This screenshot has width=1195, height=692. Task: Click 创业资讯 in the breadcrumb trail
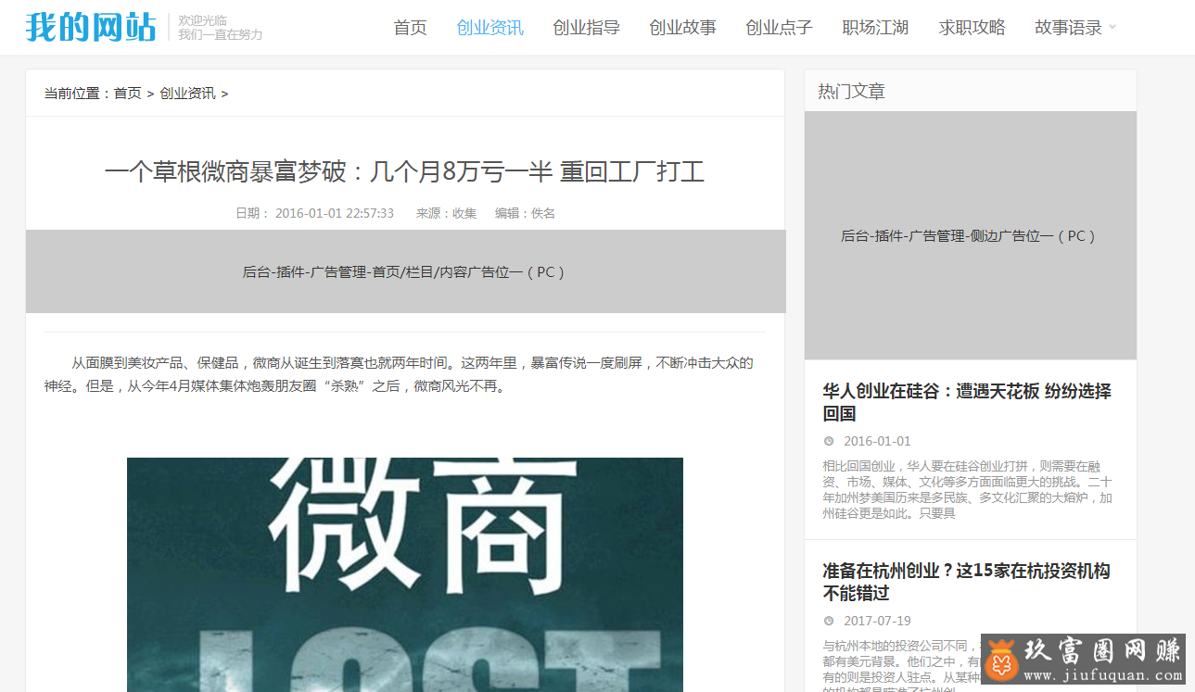[187, 93]
